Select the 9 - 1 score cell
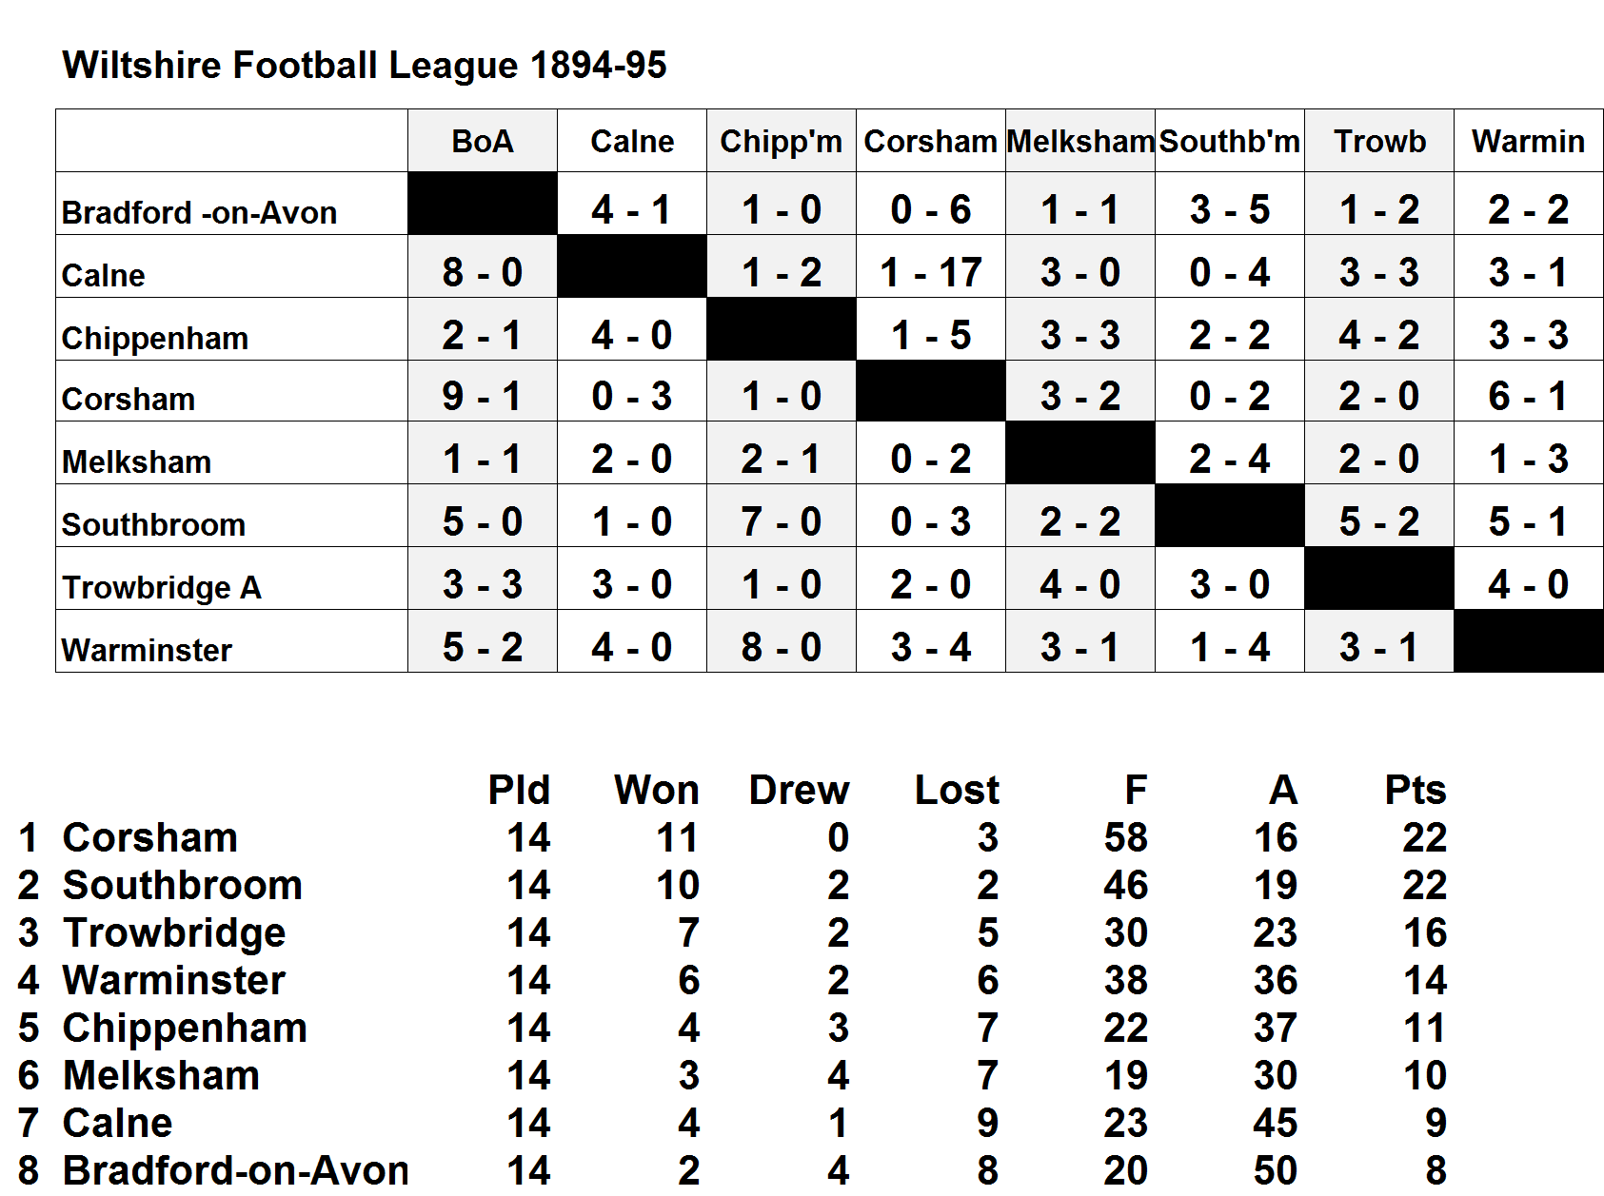 click(x=483, y=397)
